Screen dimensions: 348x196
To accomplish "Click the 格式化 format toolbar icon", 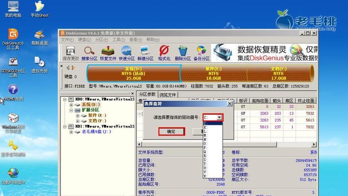I will coord(164,53).
